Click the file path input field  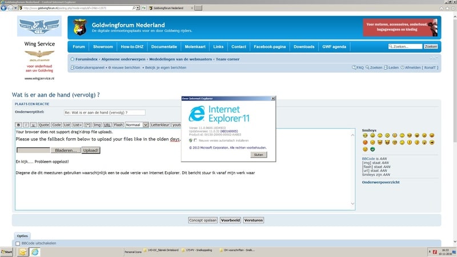pyautogui.click(x=33, y=150)
